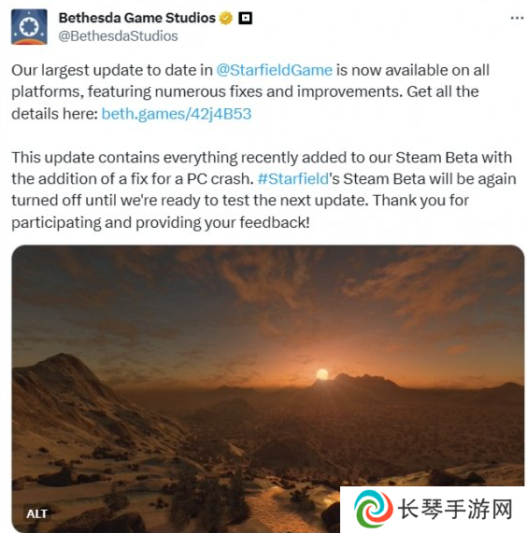Click the glowing sun in the photo
This screenshot has width=527, height=533.
[x=321, y=374]
